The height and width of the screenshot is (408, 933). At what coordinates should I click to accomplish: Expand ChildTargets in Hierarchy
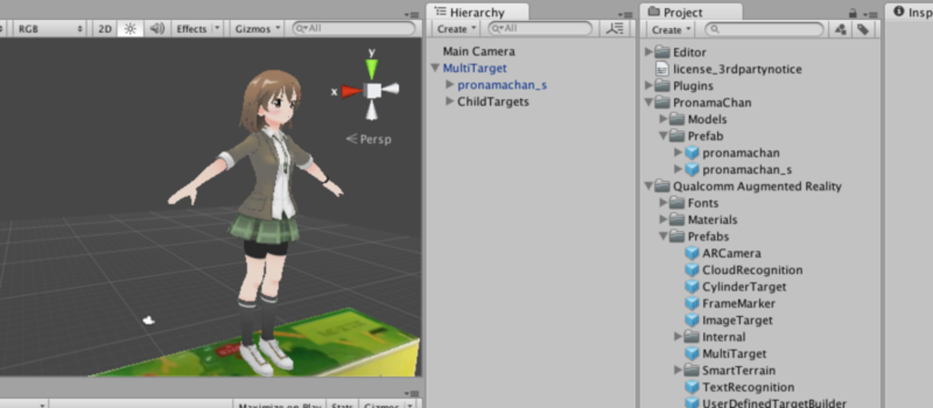(x=449, y=102)
